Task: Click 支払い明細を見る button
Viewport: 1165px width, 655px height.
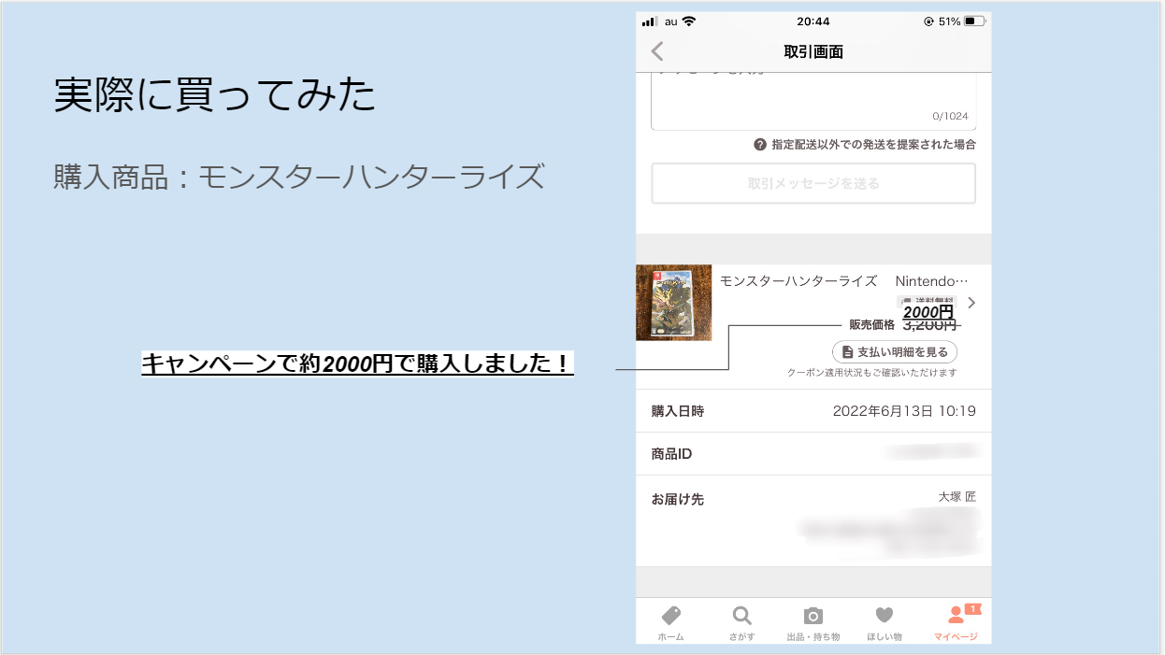Action: click(x=895, y=352)
